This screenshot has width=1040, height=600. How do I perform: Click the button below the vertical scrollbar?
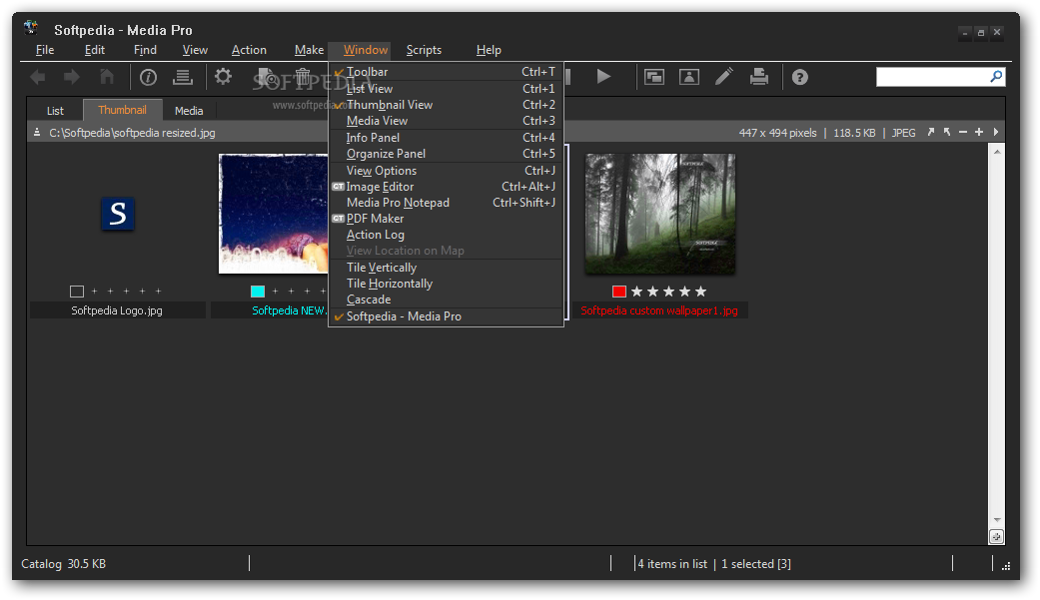(996, 537)
